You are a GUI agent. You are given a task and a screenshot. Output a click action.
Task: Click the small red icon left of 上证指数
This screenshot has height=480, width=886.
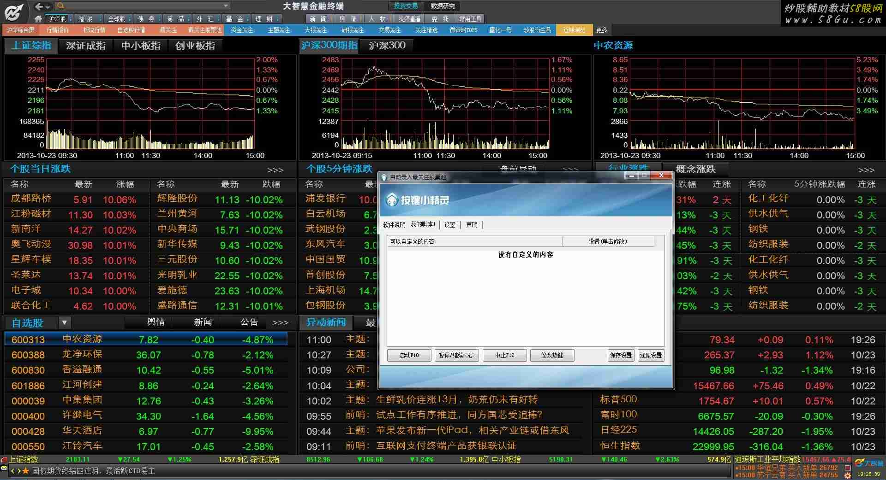(4, 459)
